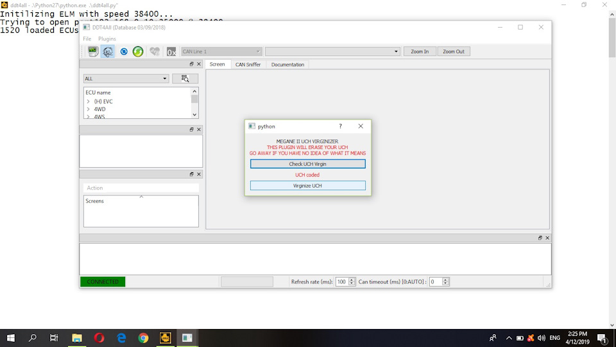Select the 4WD entry in ECU list
The width and height of the screenshot is (616, 347).
coord(100,109)
